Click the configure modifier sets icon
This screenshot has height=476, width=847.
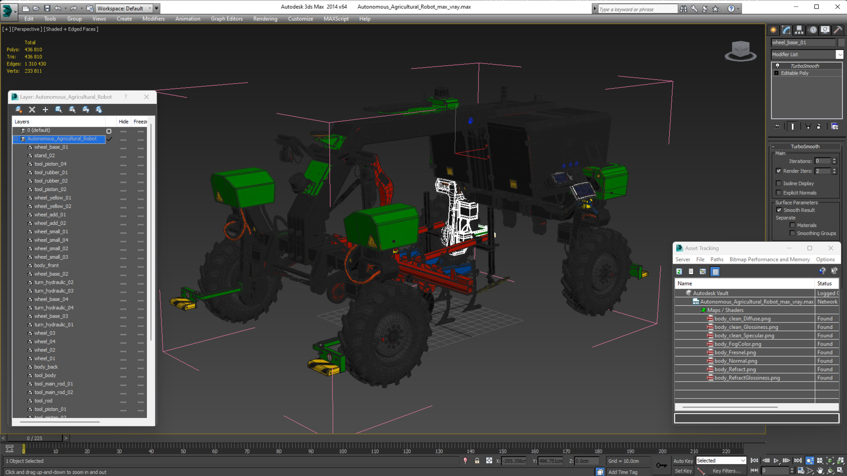(x=835, y=126)
